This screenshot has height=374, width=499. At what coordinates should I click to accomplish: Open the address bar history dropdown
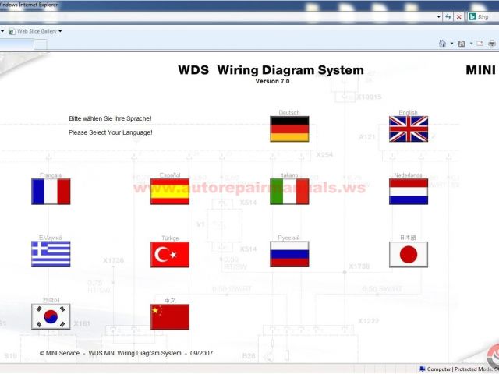coord(438,16)
